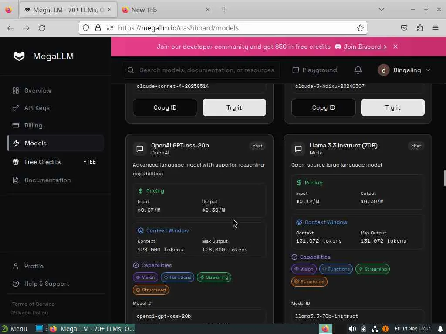The height and width of the screenshot is (334, 446).
Task: Open the Extensions puzzle icon
Action: 420,28
